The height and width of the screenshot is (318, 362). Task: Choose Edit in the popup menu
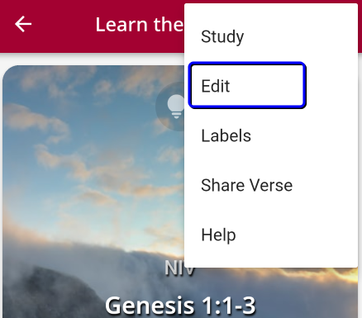coord(247,85)
